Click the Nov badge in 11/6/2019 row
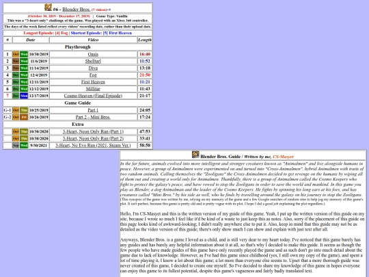The width and height of the screenshot is (369, 277). tap(16, 62)
